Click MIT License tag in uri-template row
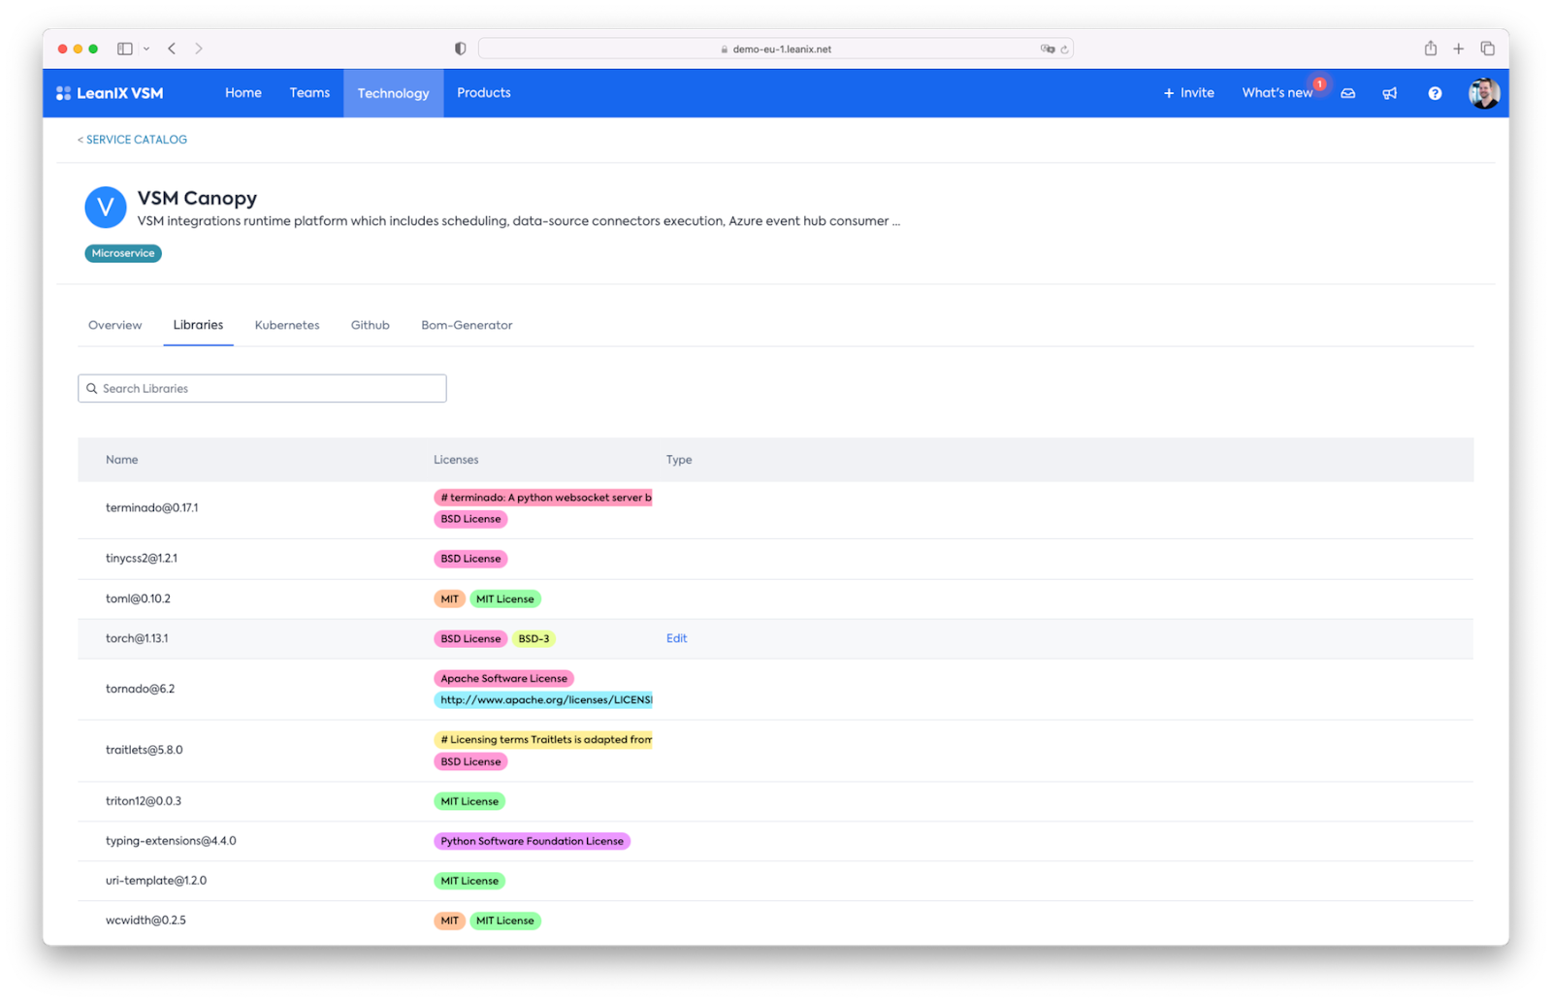1552x1002 pixels. (x=469, y=881)
